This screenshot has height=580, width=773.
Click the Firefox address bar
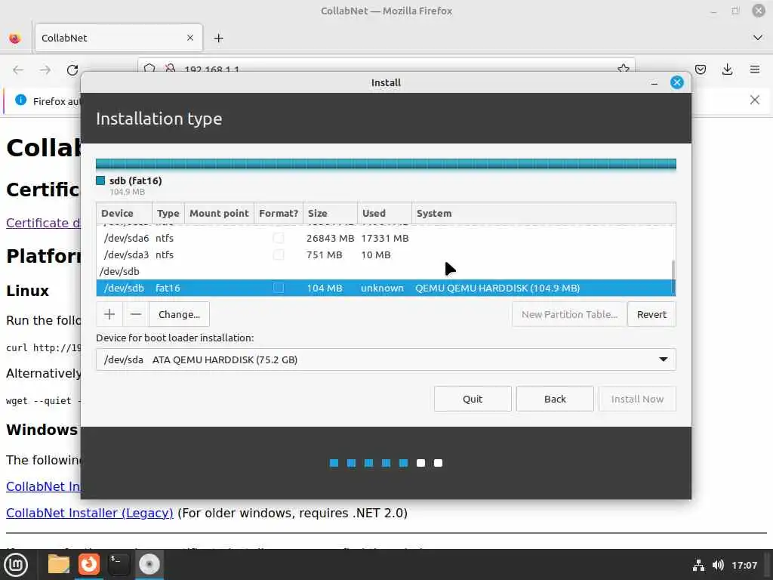pos(384,68)
